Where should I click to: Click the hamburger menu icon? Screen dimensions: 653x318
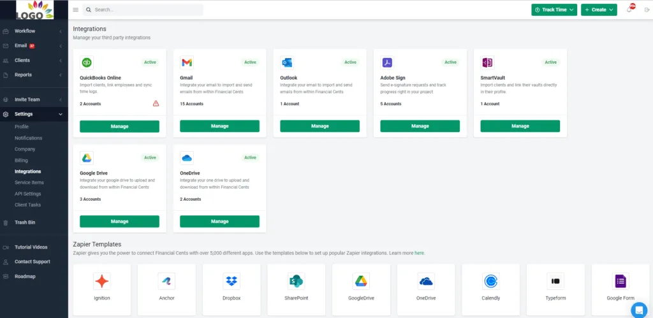[75, 10]
